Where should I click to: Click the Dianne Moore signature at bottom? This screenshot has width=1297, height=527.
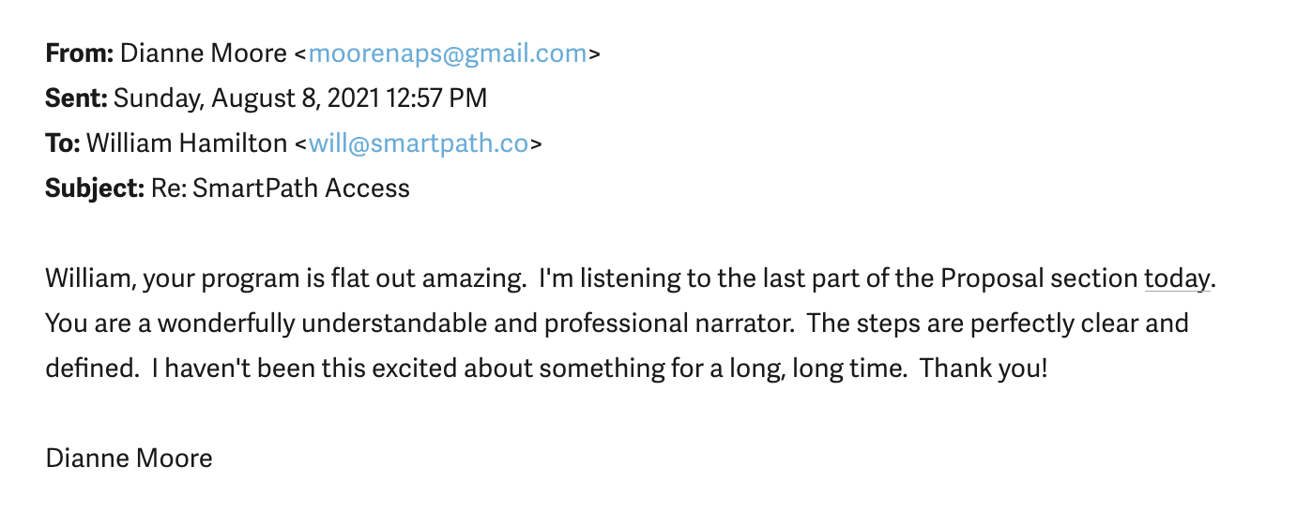tap(129, 459)
